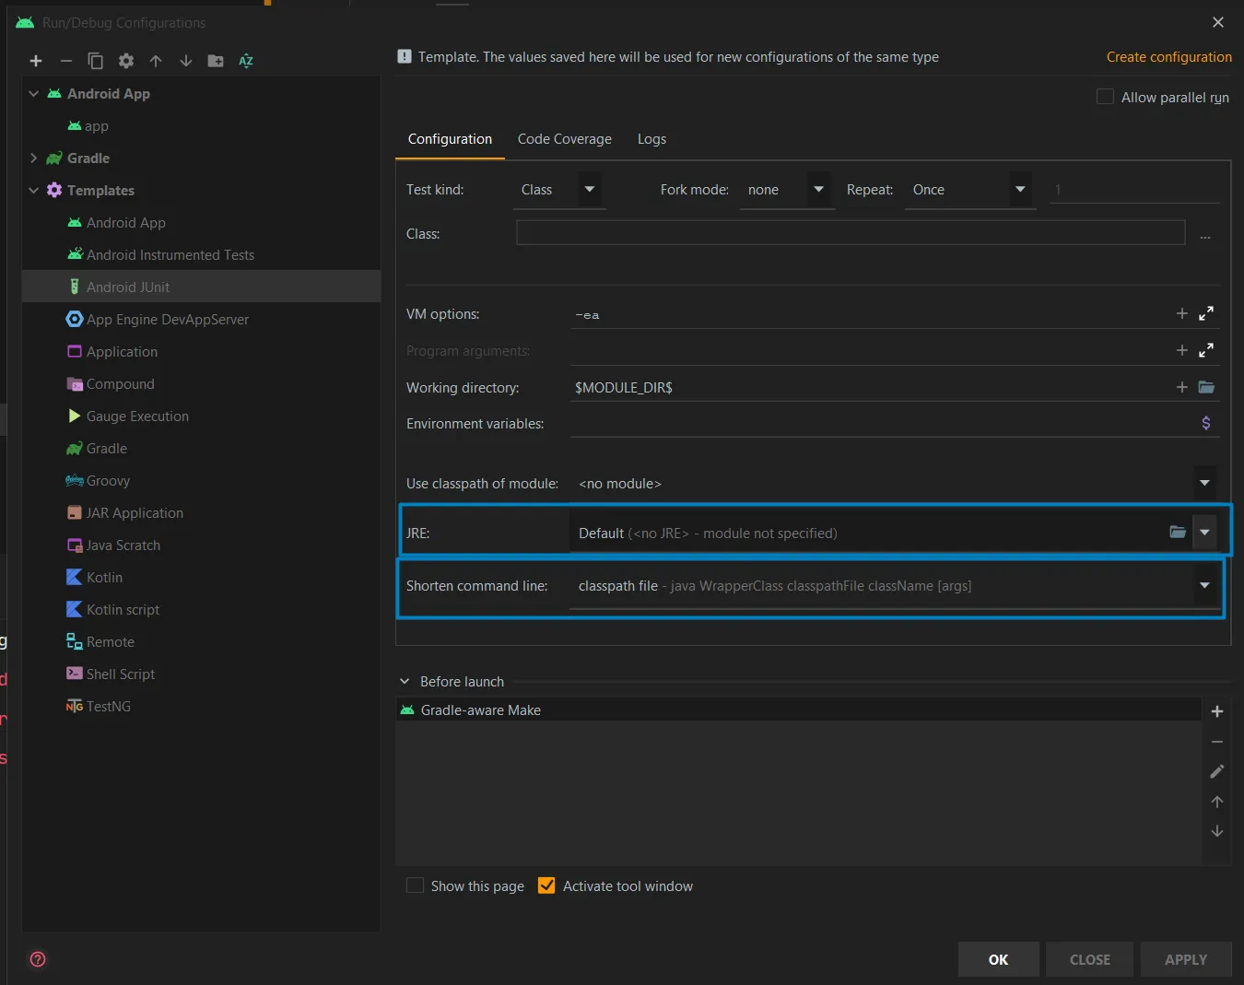Image resolution: width=1244 pixels, height=985 pixels.
Task: Check the Show this page option
Action: tap(416, 885)
